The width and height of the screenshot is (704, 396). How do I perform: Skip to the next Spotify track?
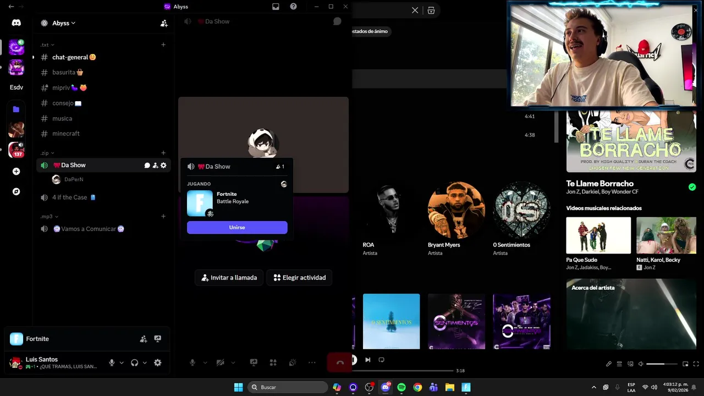(x=367, y=360)
